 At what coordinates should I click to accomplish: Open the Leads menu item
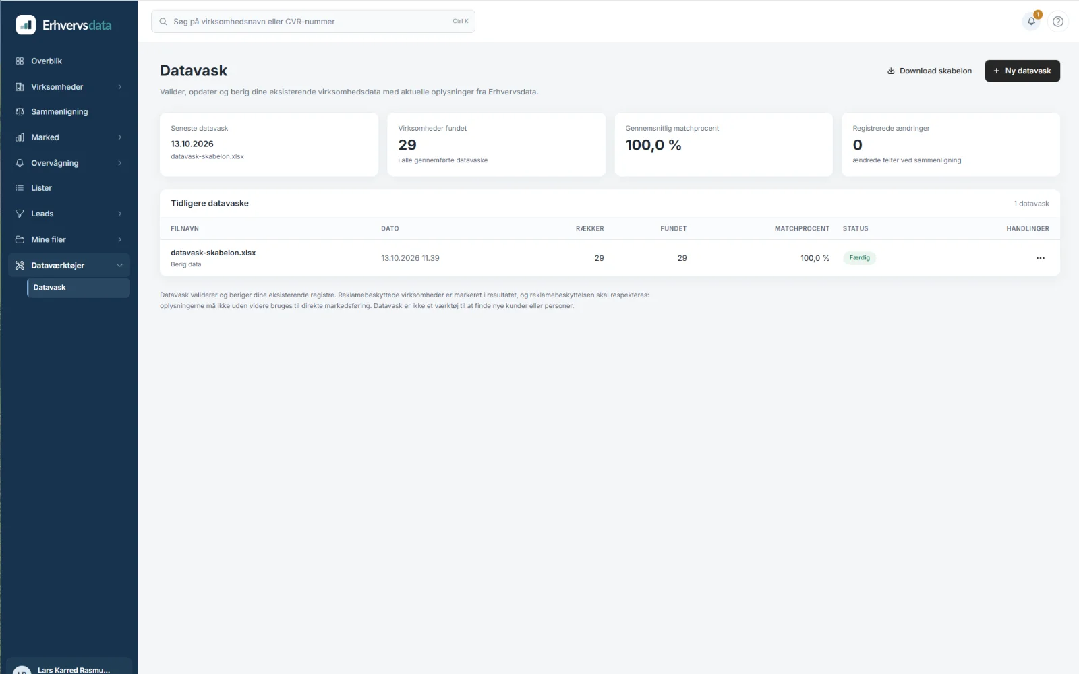(x=69, y=214)
